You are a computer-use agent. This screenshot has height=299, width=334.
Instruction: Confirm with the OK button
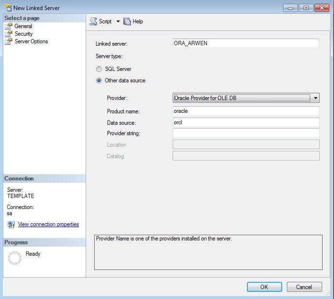[265, 287]
